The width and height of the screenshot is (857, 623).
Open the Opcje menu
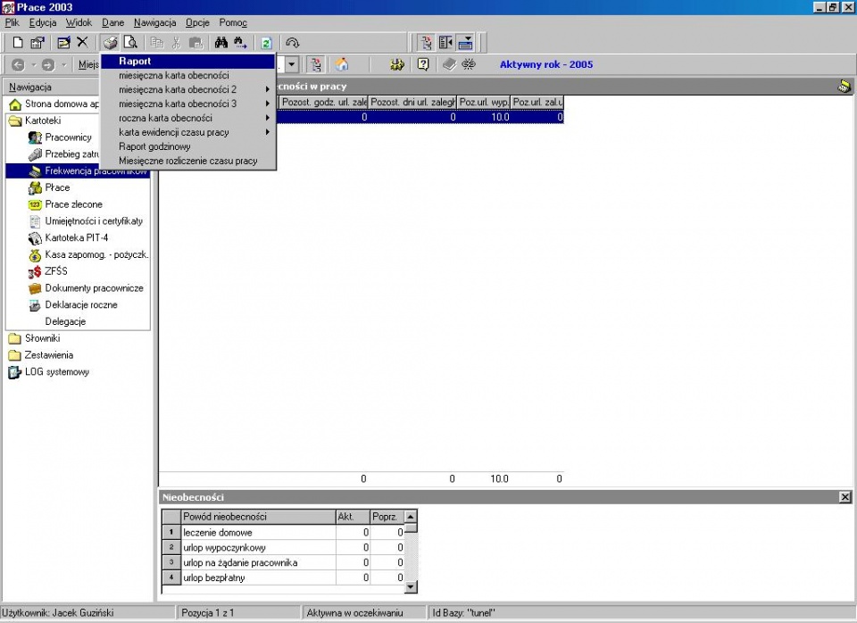(197, 22)
